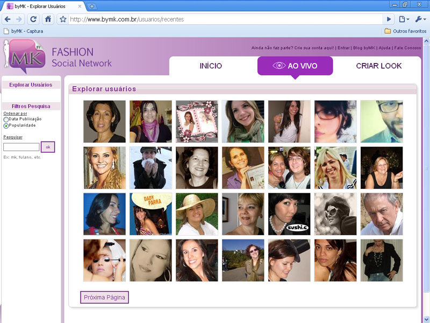Switch to the INÍCIO tab
Image resolution: width=430 pixels, height=323 pixels.
pos(211,66)
